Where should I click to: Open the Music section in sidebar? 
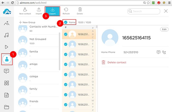(7, 35)
